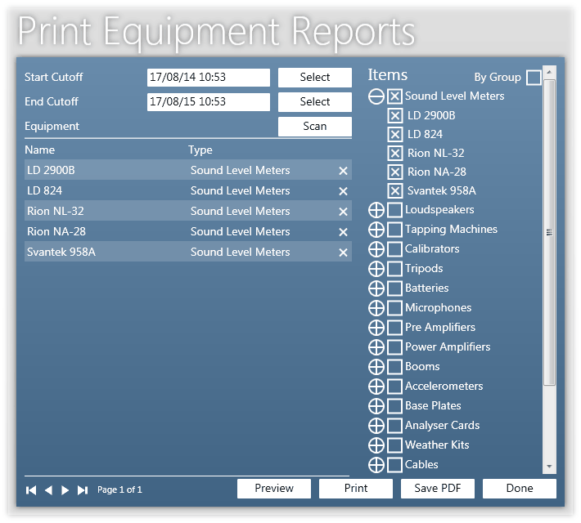The width and height of the screenshot is (581, 523).
Task: Enable the By Group checkbox
Action: tap(534, 78)
